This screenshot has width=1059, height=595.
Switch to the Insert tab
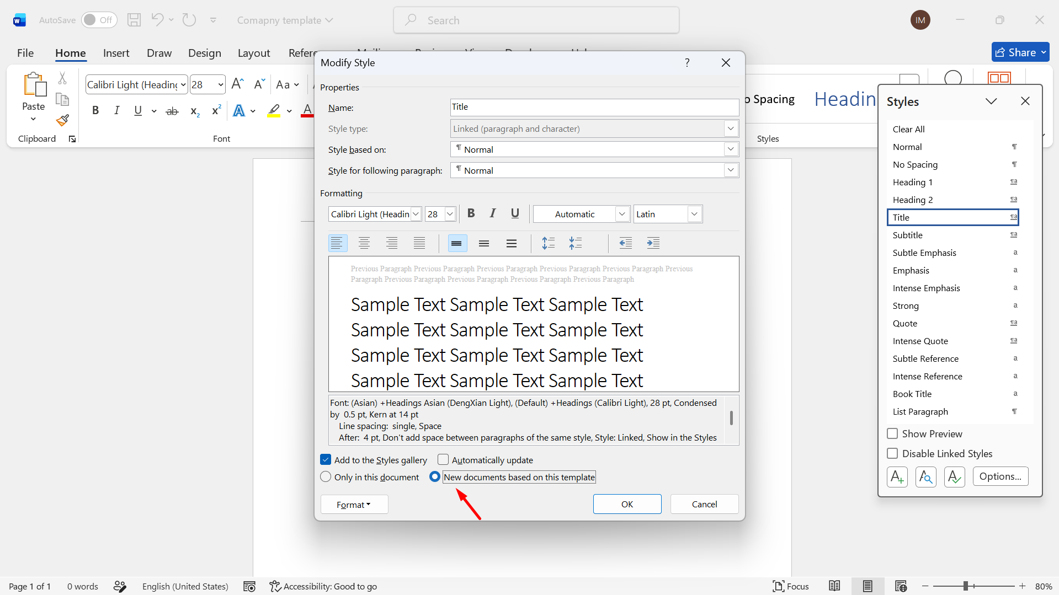pyautogui.click(x=116, y=53)
